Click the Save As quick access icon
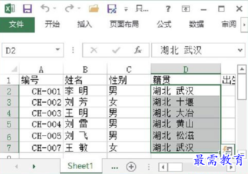 pos(112,8)
